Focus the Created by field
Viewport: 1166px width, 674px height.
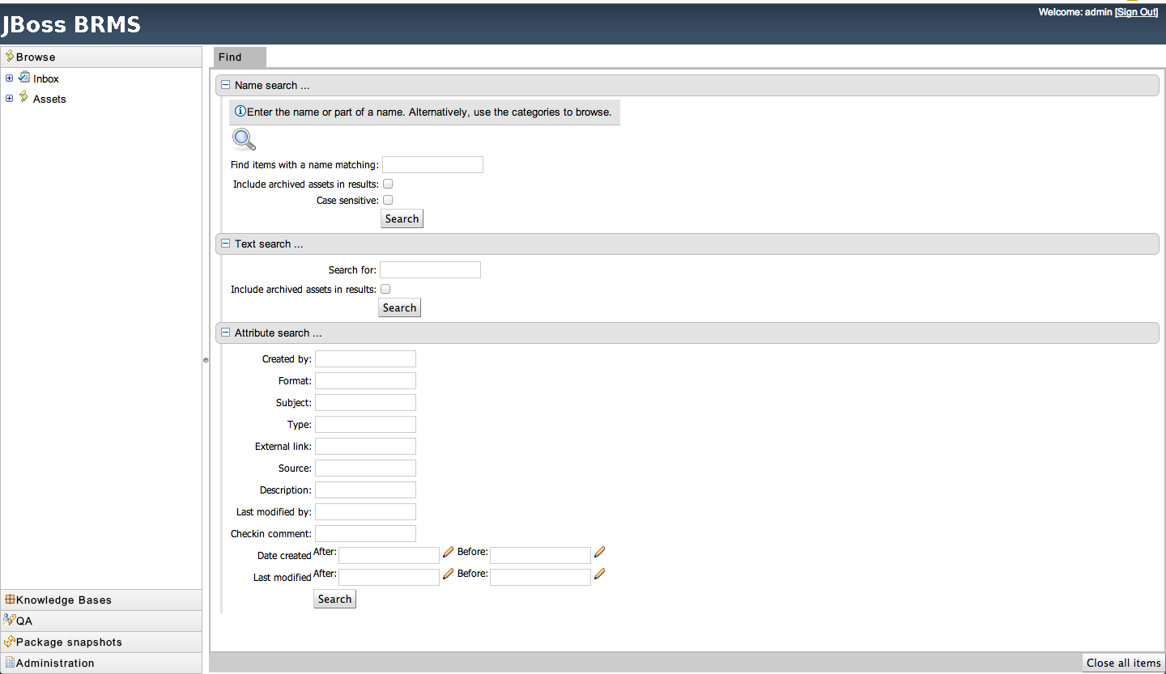[365, 359]
